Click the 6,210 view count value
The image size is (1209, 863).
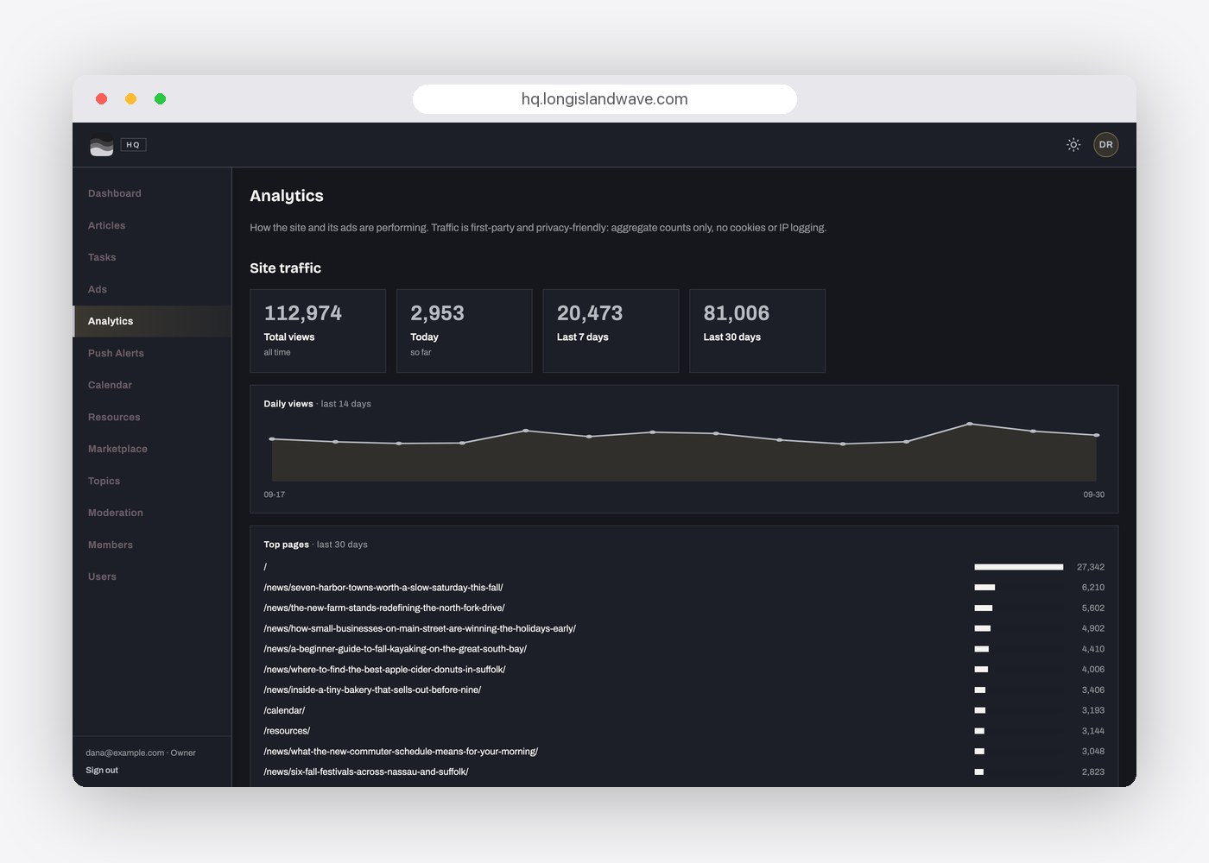point(1093,588)
